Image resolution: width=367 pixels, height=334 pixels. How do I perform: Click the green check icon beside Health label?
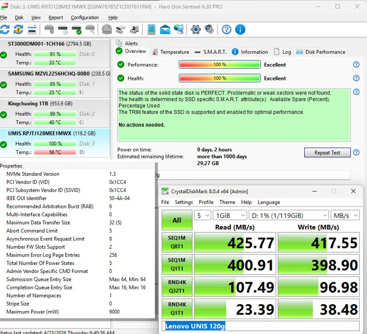click(x=121, y=78)
